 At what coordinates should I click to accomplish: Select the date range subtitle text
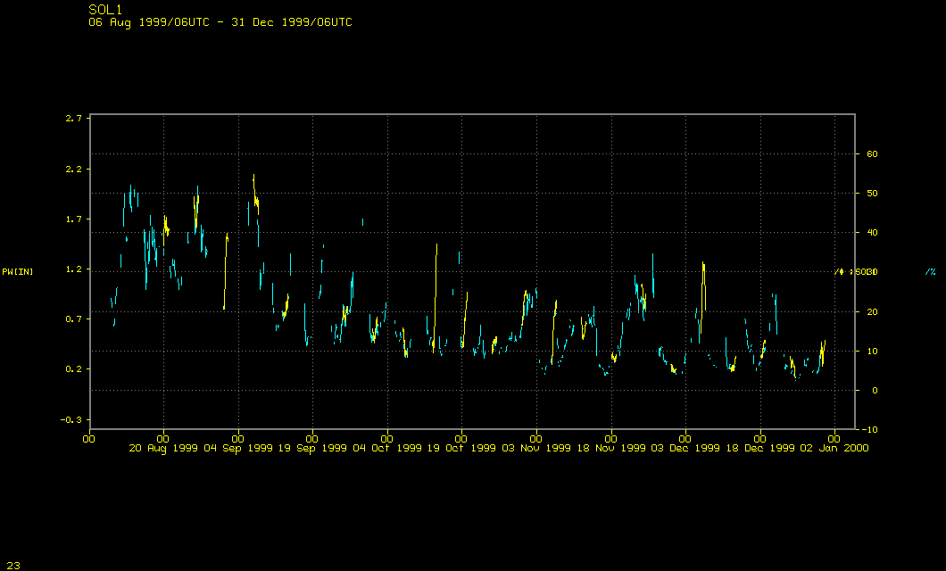pos(220,22)
